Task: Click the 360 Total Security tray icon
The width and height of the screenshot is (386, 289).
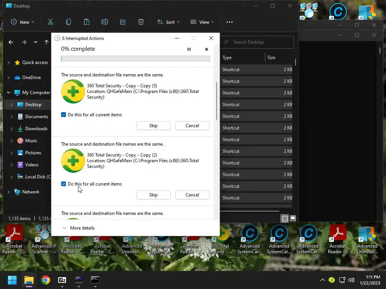Action: [332, 280]
